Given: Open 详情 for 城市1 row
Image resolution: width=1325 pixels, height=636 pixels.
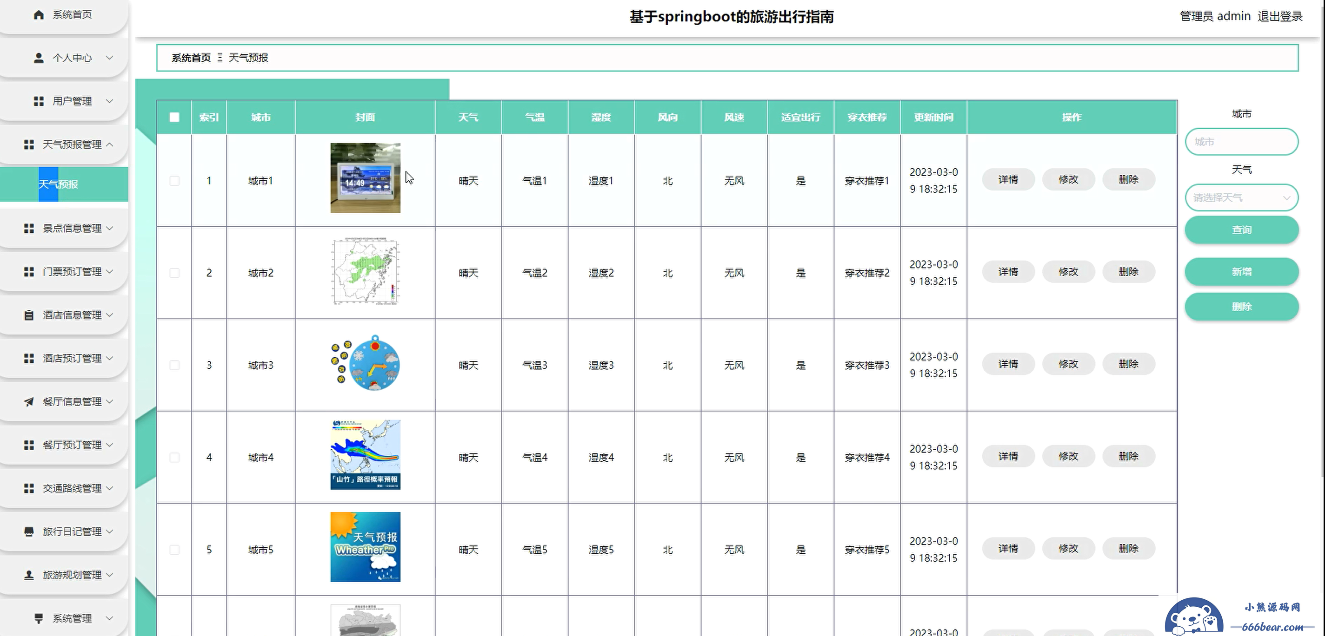Looking at the screenshot, I should 1008,180.
